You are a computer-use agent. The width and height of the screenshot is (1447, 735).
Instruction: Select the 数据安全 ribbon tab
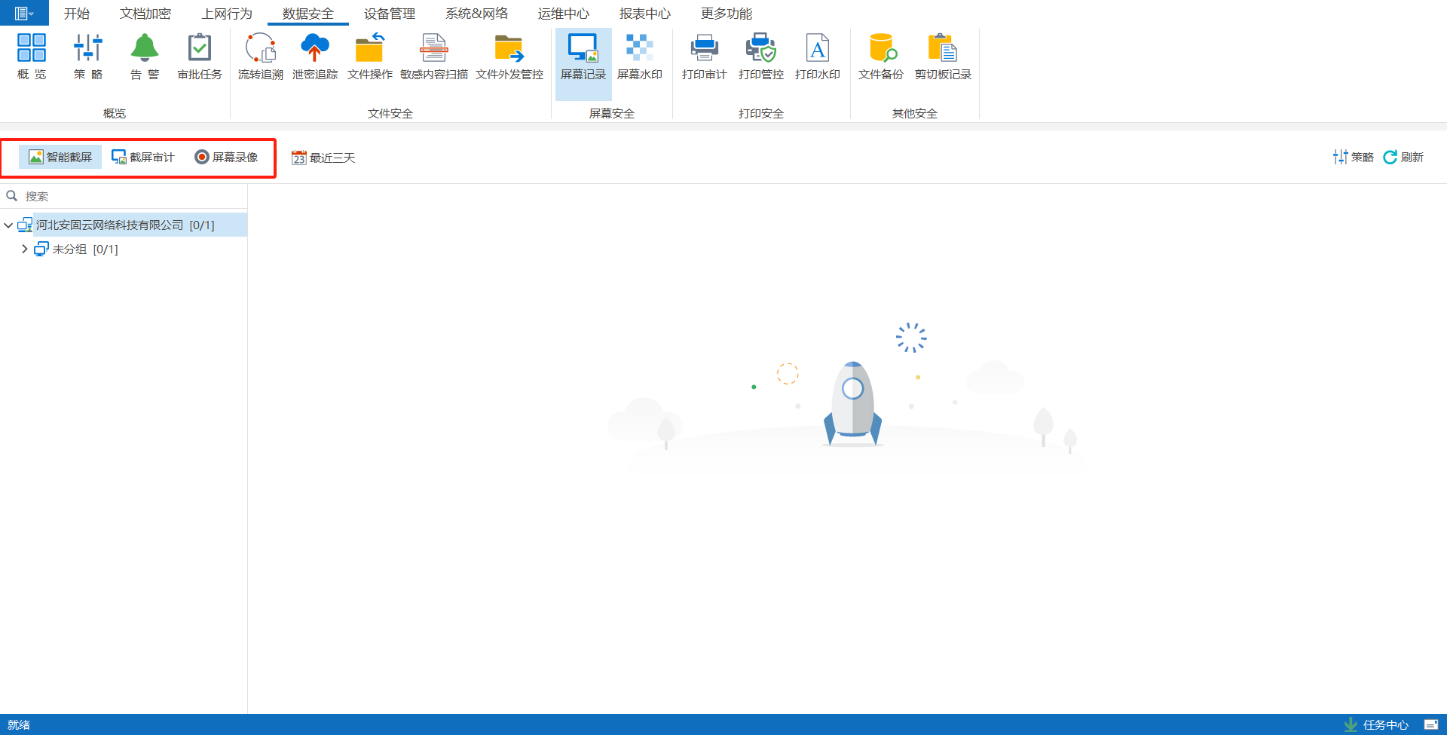coord(308,14)
